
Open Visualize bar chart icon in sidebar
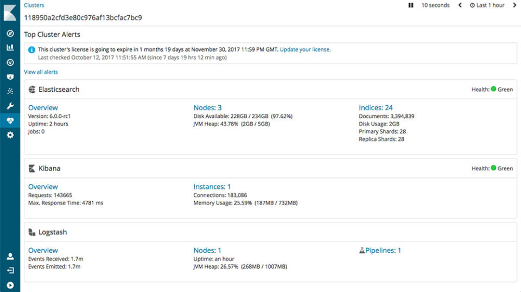(10, 47)
